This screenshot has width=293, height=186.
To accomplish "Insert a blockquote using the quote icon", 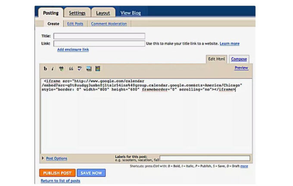I will coord(71,69).
